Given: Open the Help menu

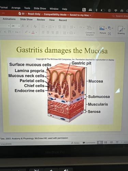Looking at the screenshot, I should (65, 9).
